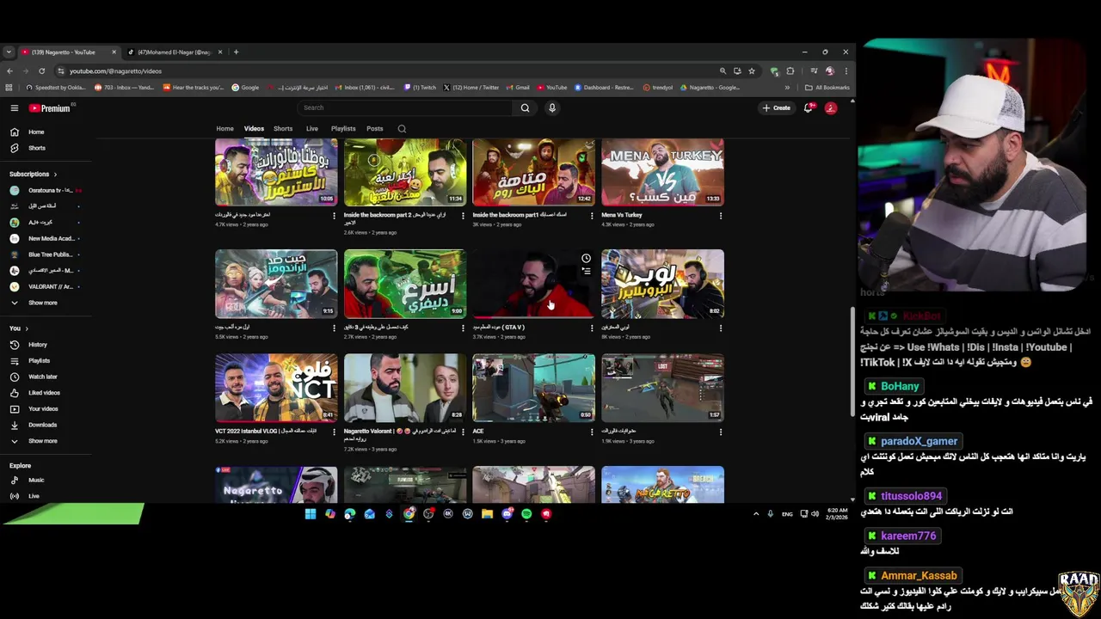The image size is (1101, 619).
Task: Open File Explorer from taskbar
Action: [487, 514]
